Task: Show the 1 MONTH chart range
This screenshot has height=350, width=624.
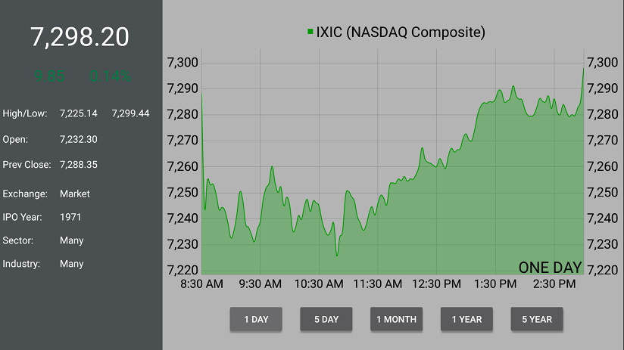Action: 396,319
